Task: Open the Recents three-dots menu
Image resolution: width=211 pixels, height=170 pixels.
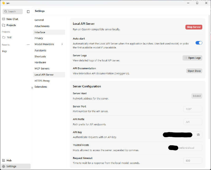Action: point(28,45)
